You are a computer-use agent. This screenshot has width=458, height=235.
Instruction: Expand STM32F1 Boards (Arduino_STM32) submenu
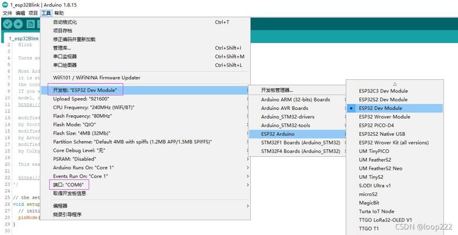pyautogui.click(x=297, y=143)
